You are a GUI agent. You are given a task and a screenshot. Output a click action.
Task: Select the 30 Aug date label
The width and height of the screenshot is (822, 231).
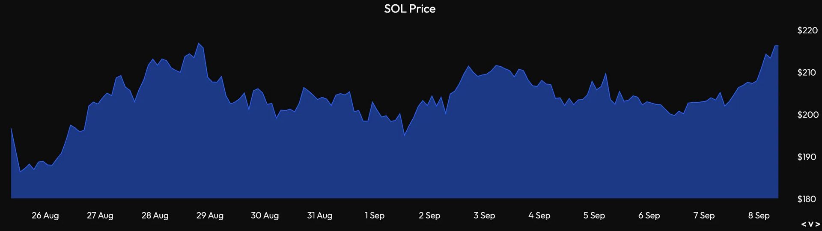(x=265, y=216)
